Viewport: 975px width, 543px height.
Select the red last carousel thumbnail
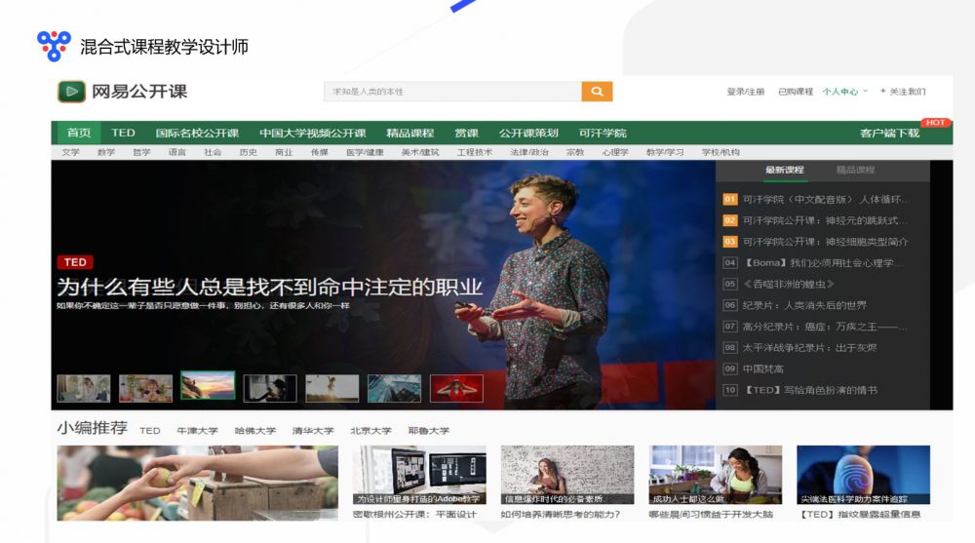[x=456, y=389]
